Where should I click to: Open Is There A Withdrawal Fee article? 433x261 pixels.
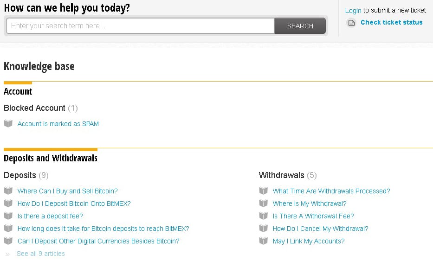pos(313,216)
